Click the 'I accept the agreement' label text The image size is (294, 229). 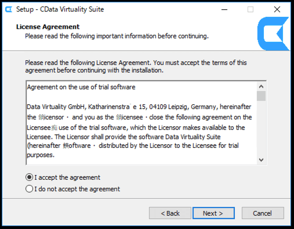click(x=67, y=177)
